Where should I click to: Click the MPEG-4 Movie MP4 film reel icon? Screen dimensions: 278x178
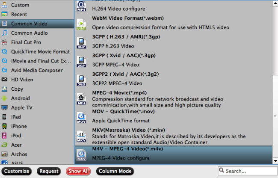(81, 99)
